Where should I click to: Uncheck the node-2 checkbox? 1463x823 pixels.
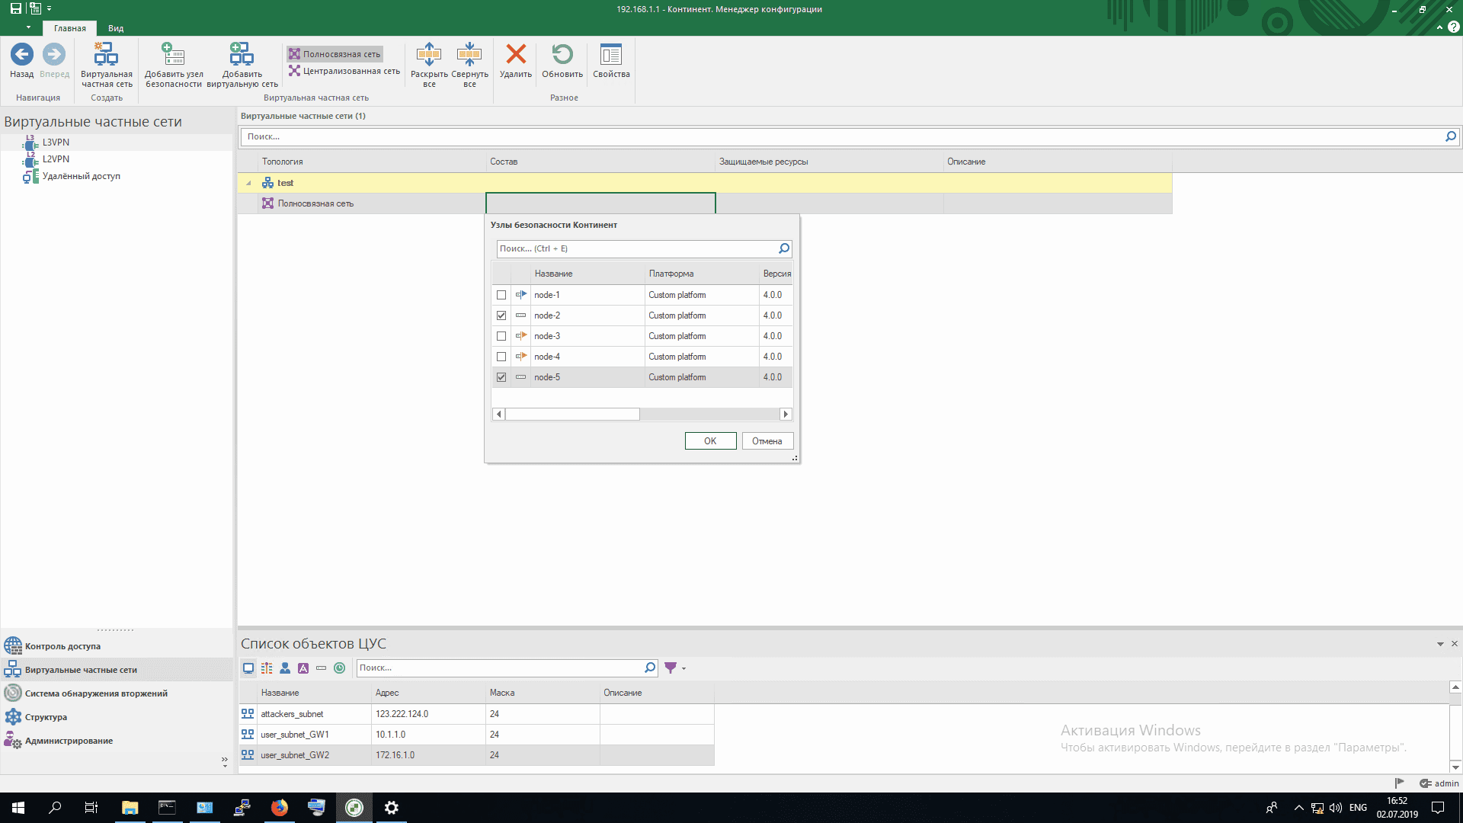click(501, 315)
